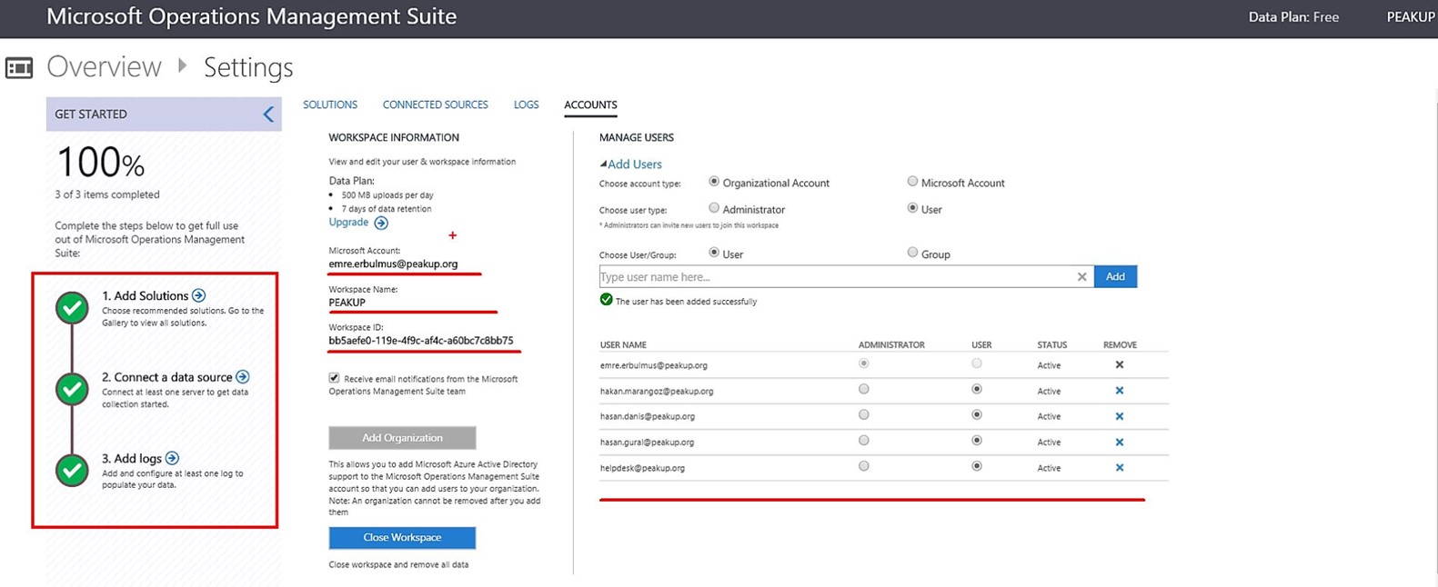Screen dimensions: 1438x587
Task: Click the USER NAME column header
Action: 623,345
